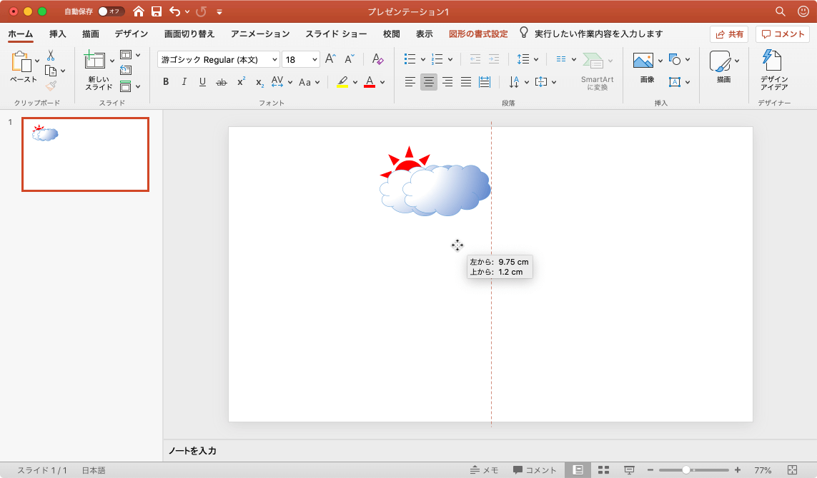Toggle Bold text formatting

coord(166,82)
